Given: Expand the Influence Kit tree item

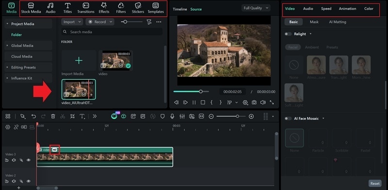Looking at the screenshot, I should tap(7, 78).
